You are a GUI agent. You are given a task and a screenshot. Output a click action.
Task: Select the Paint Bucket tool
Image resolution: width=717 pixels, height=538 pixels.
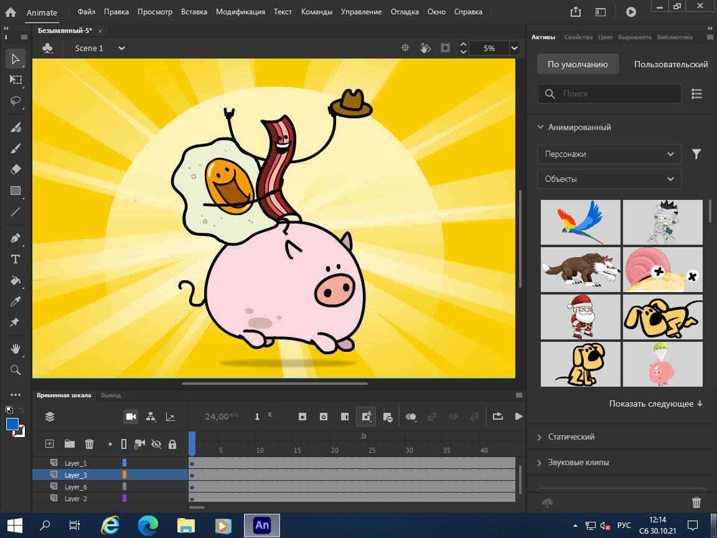(x=16, y=280)
